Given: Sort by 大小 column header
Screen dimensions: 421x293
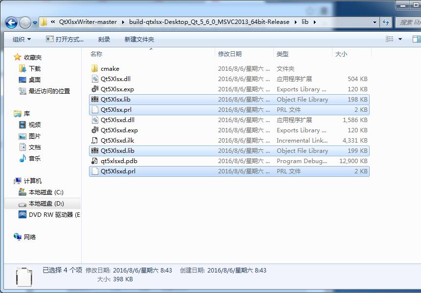Looking at the screenshot, I should (x=341, y=54).
